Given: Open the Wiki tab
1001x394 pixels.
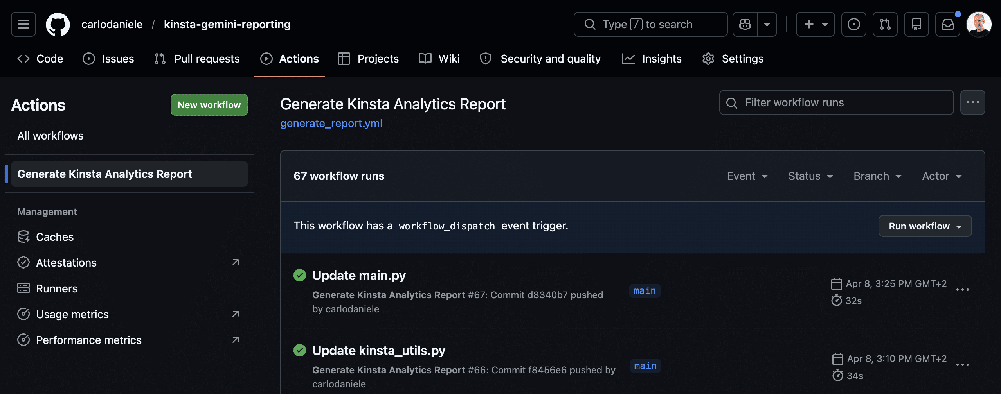Looking at the screenshot, I should click(439, 59).
